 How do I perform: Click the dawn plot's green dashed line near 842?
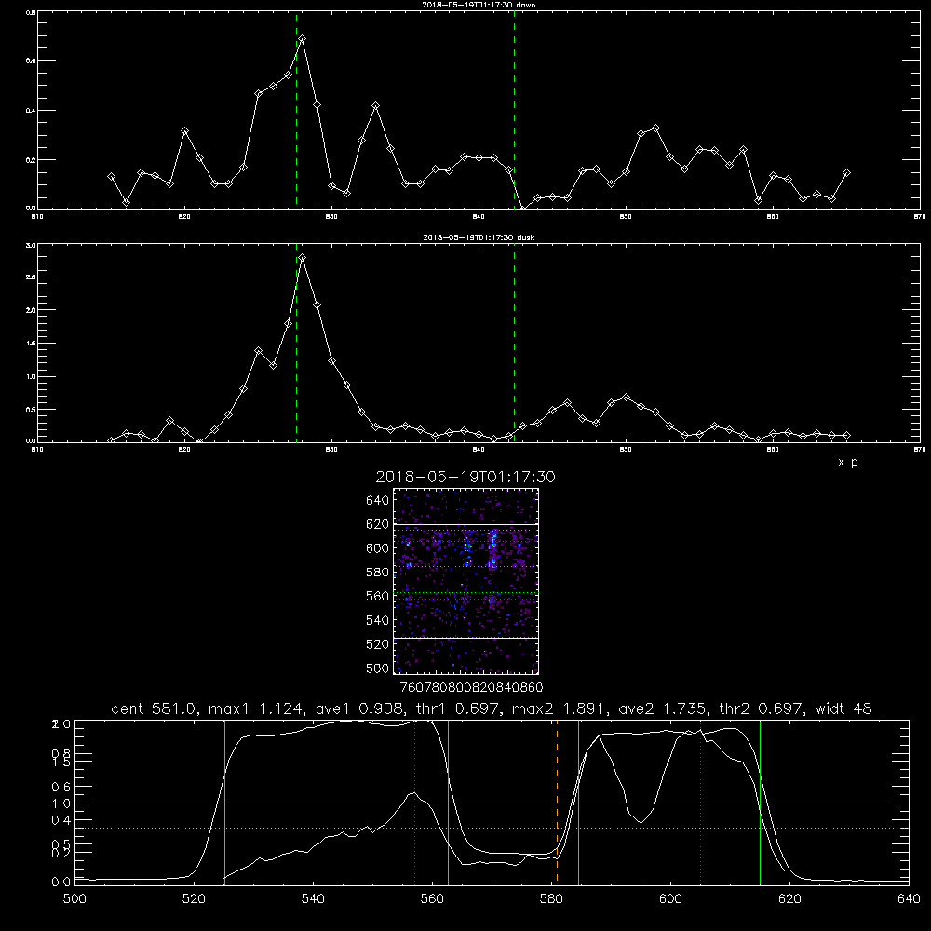point(514,111)
